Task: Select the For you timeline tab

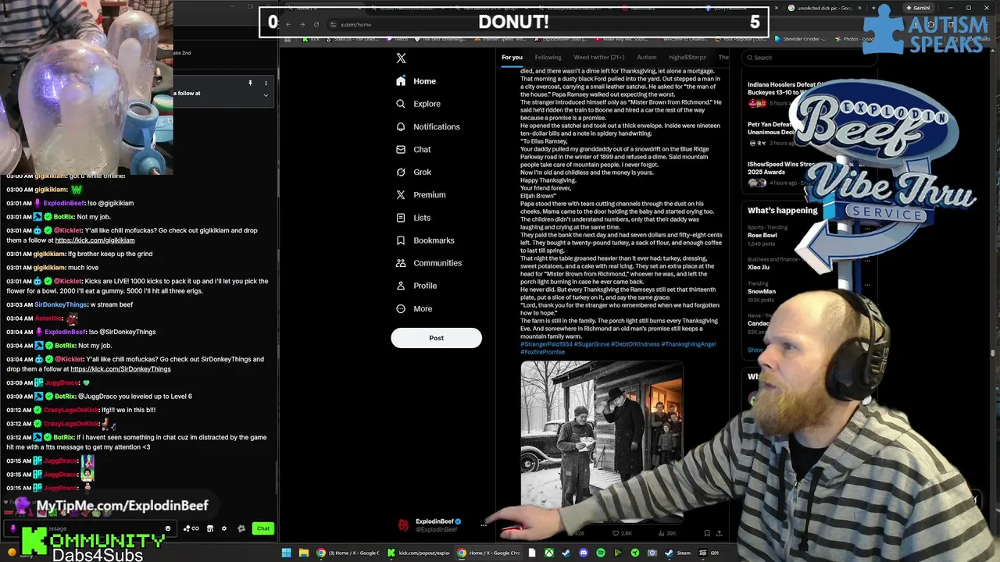Action: [x=512, y=57]
